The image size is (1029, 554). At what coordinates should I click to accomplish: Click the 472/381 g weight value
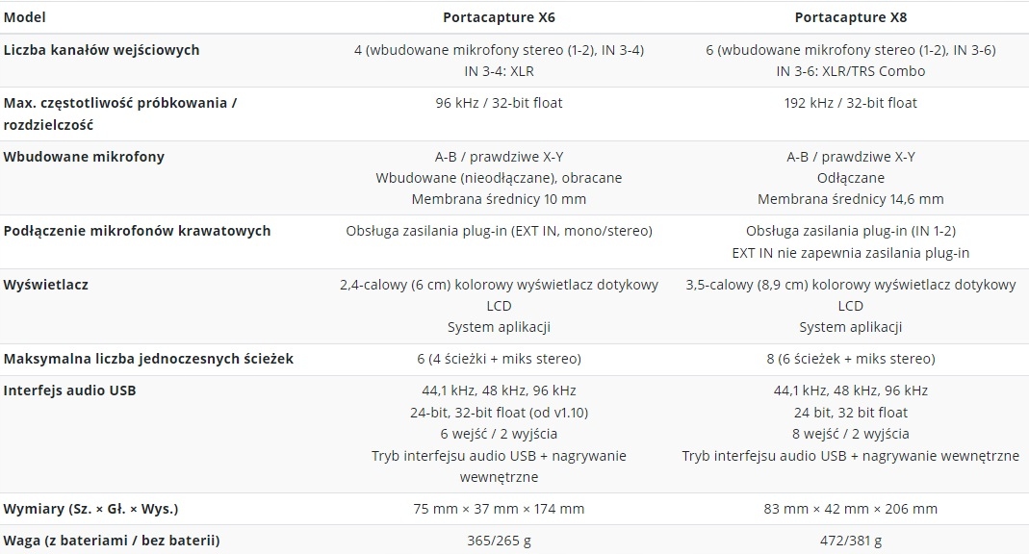850,541
